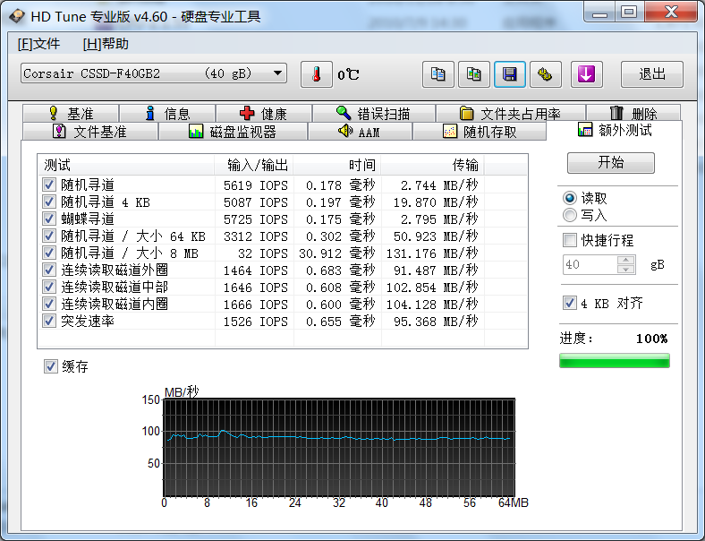Click the purple down-arrow toolbar icon
Image resolution: width=705 pixels, height=541 pixels.
(x=586, y=74)
